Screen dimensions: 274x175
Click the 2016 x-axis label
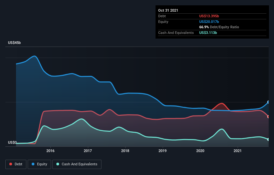tap(50, 151)
